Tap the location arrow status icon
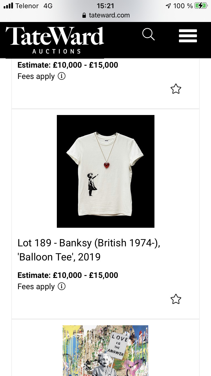 168,6
